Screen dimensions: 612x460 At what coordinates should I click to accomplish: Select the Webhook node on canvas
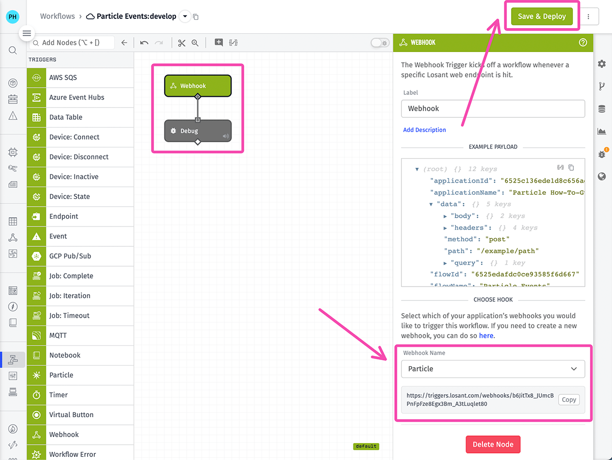[198, 86]
